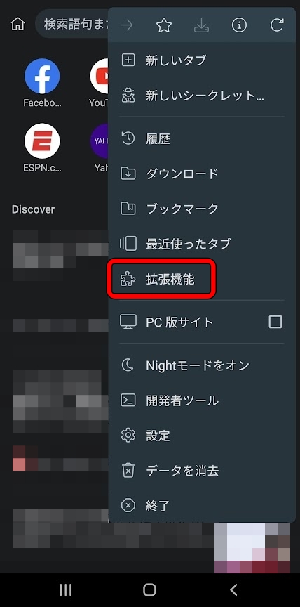Open ダウンロード (downloads) list
Screen dimensions: 300x607
[x=202, y=174]
